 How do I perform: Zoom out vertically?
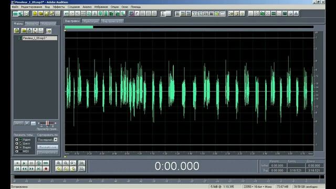click(x=82, y=169)
